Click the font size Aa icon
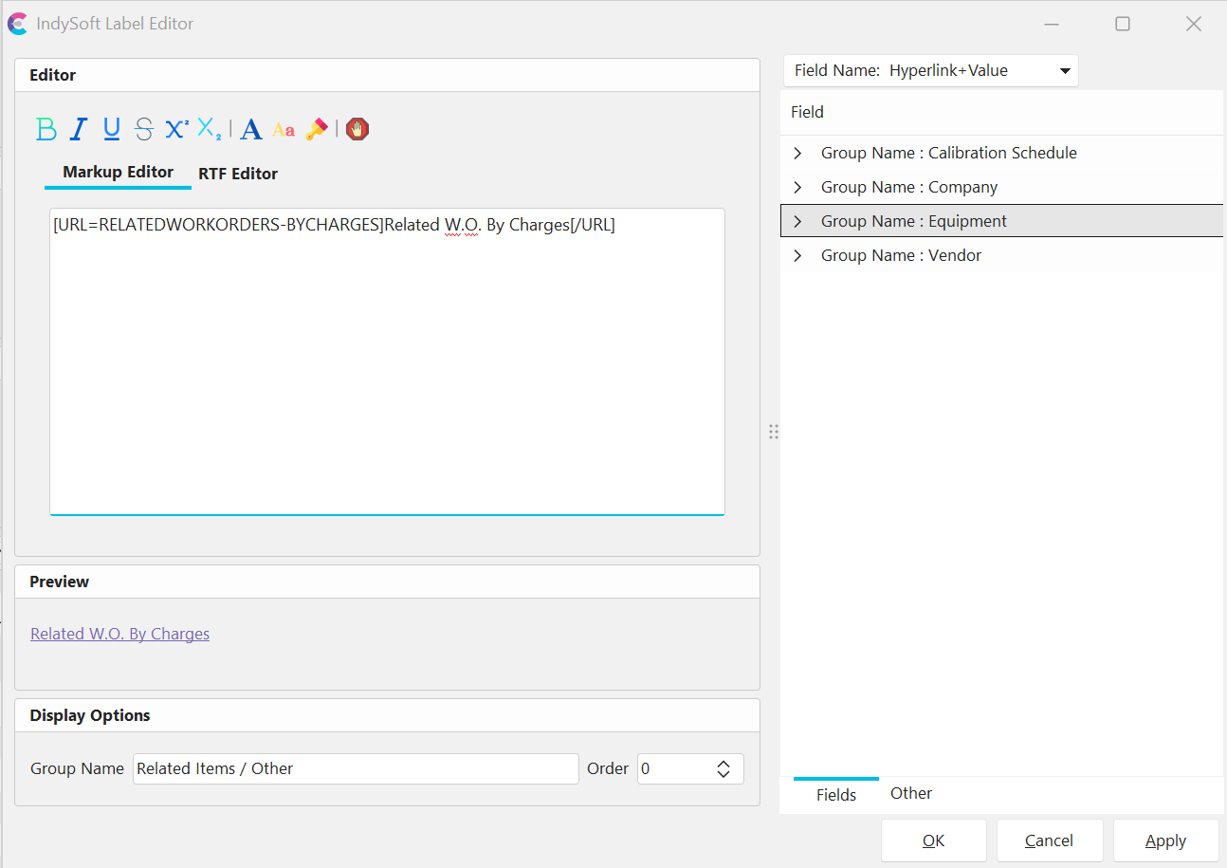The height and width of the screenshot is (868, 1227). [x=284, y=130]
